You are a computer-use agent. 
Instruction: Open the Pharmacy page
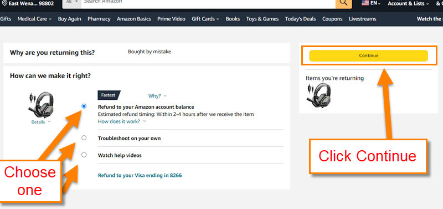[x=99, y=19]
